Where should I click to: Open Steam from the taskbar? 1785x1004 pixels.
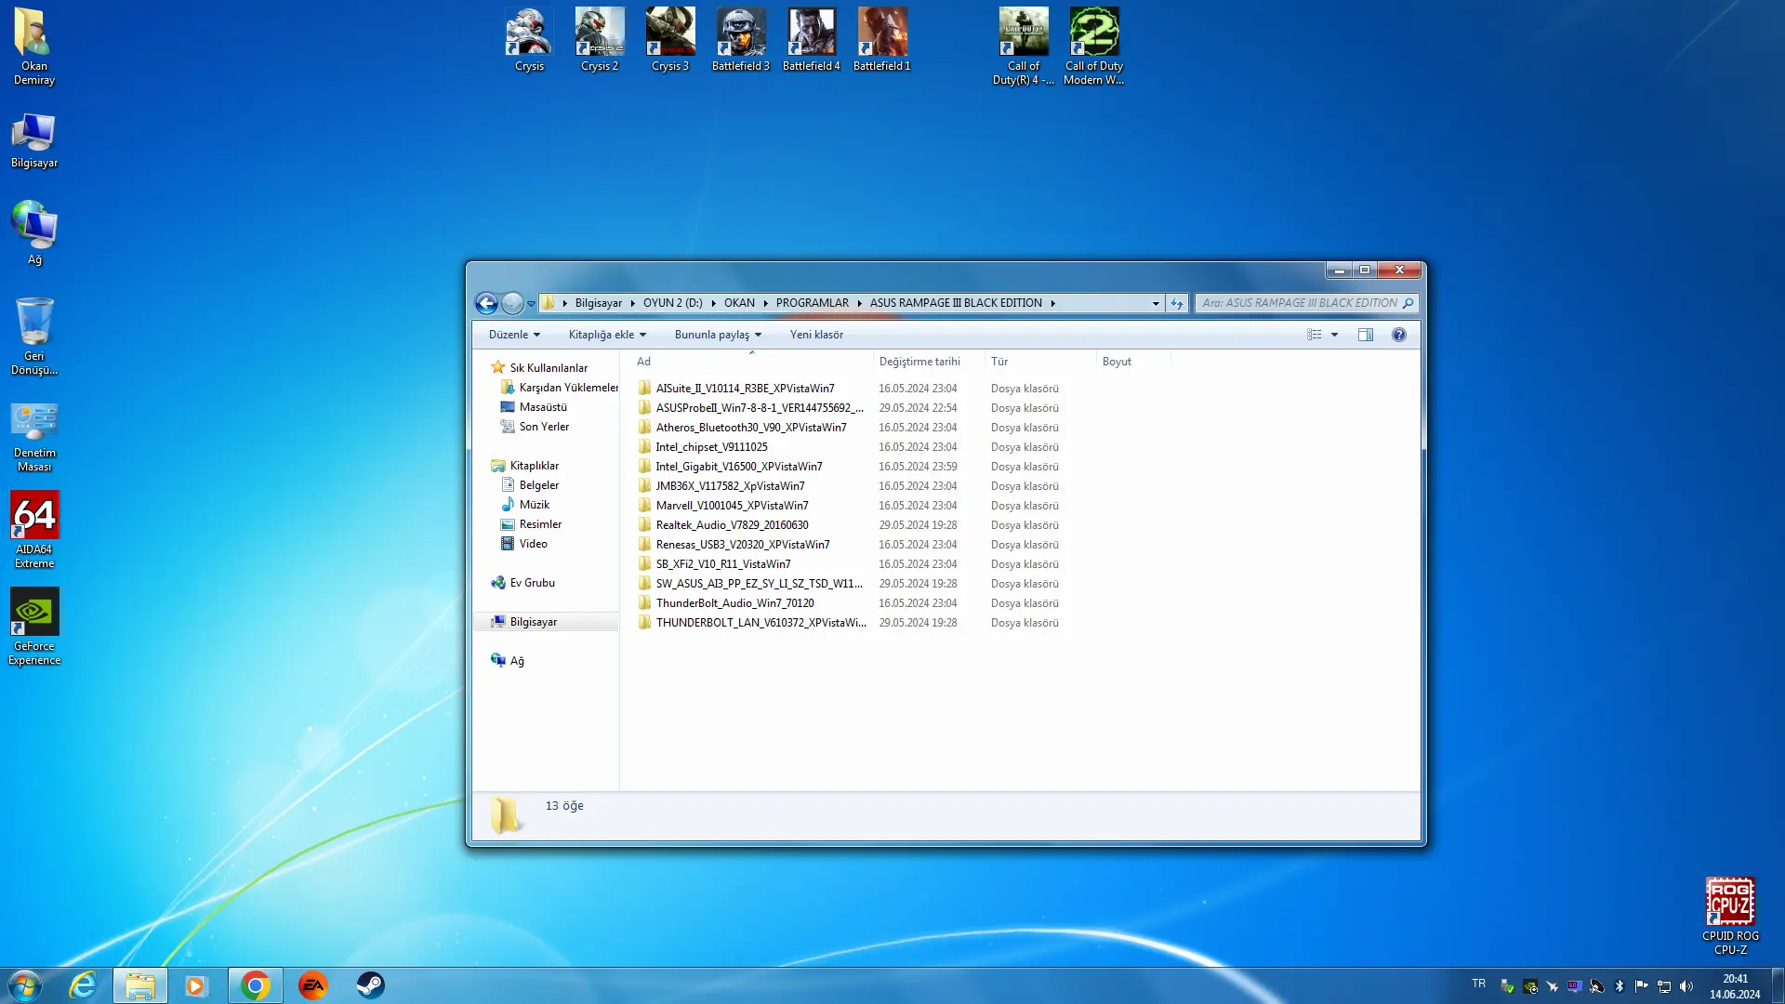[x=370, y=985]
